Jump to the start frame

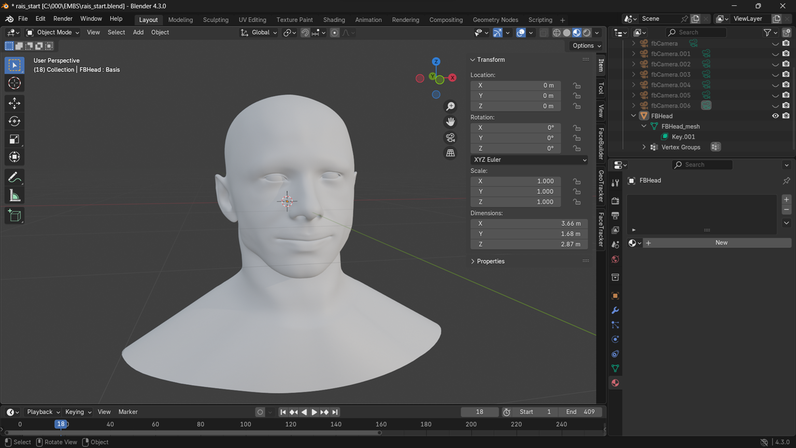[283, 412]
